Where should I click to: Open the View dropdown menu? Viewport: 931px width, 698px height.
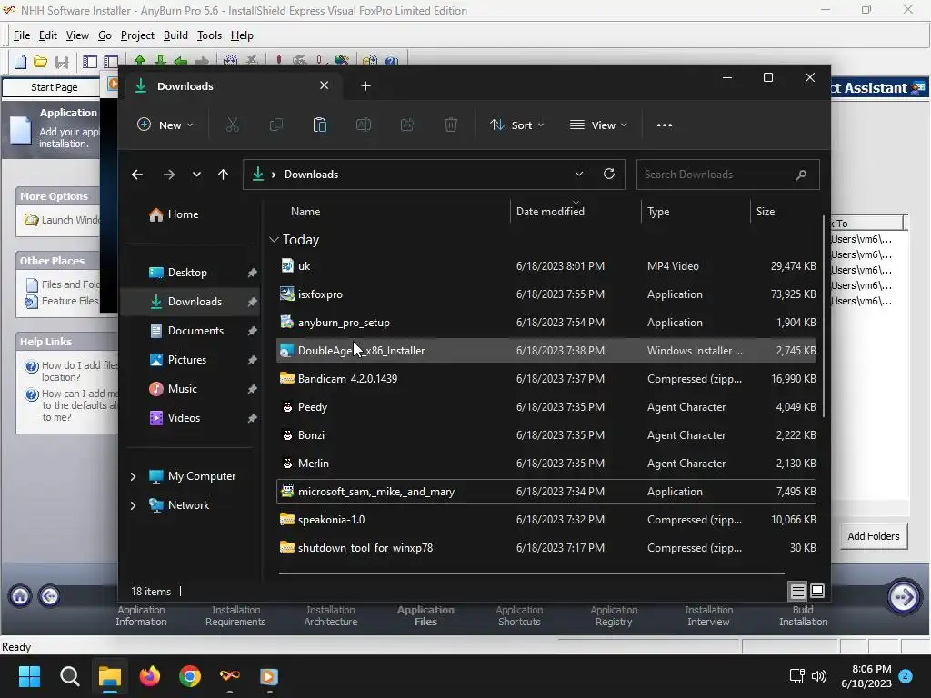(x=598, y=125)
